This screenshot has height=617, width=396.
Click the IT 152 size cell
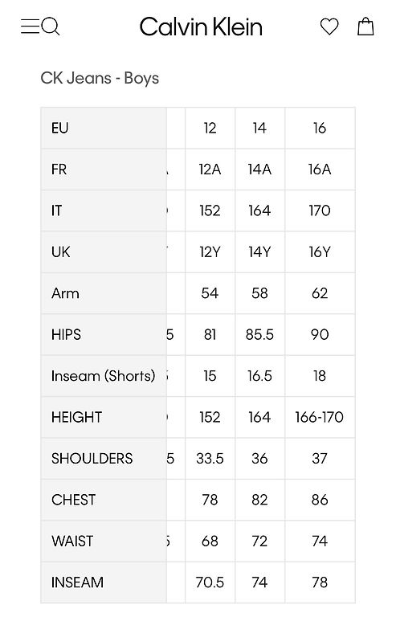click(x=210, y=210)
